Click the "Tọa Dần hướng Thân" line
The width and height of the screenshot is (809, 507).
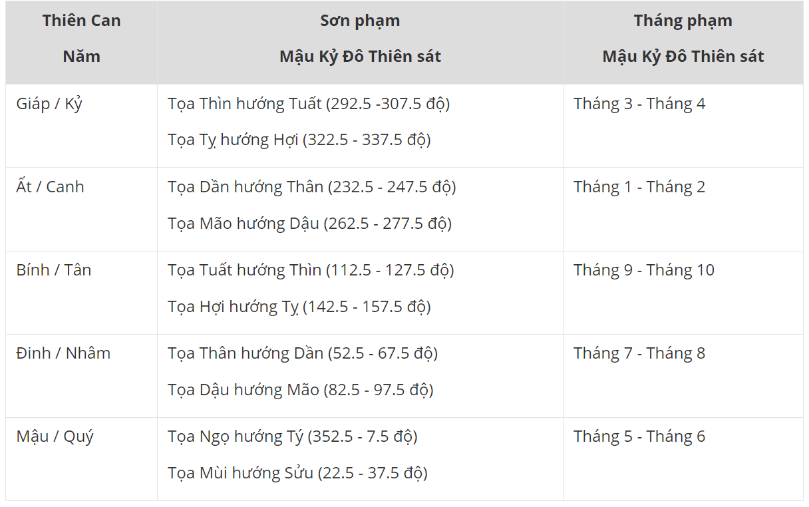(x=312, y=187)
